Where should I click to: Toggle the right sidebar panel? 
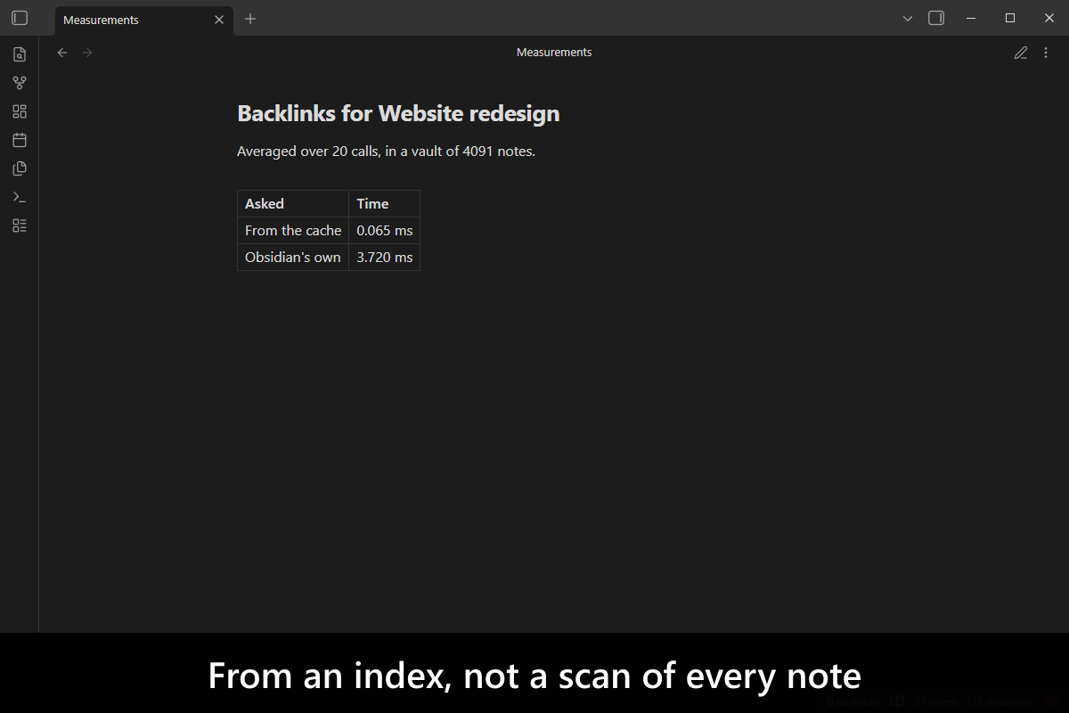coord(935,18)
